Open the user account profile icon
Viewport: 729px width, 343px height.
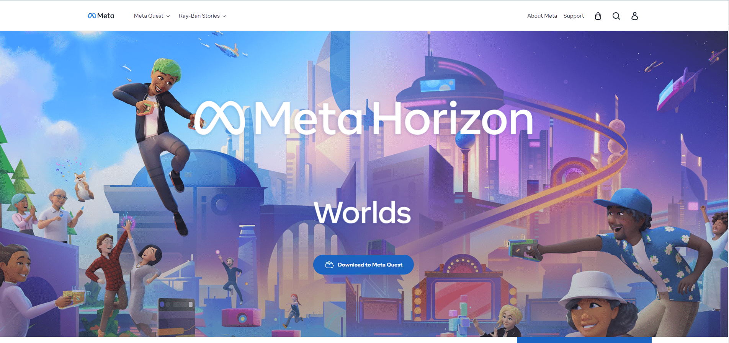pos(635,16)
